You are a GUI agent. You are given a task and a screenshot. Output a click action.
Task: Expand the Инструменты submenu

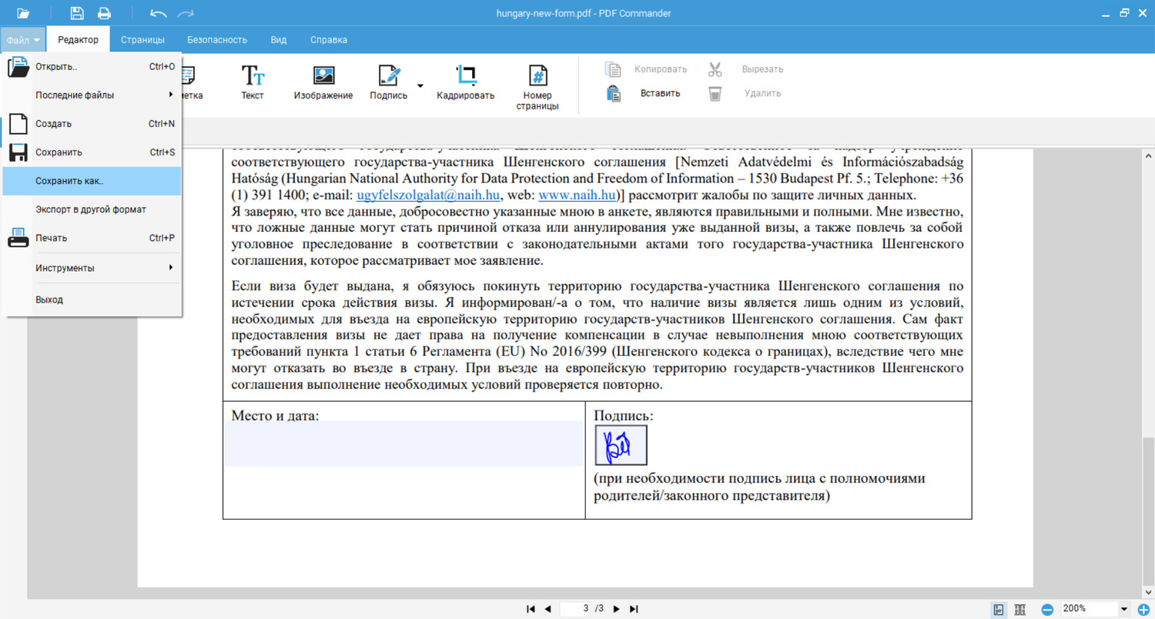pyautogui.click(x=92, y=268)
